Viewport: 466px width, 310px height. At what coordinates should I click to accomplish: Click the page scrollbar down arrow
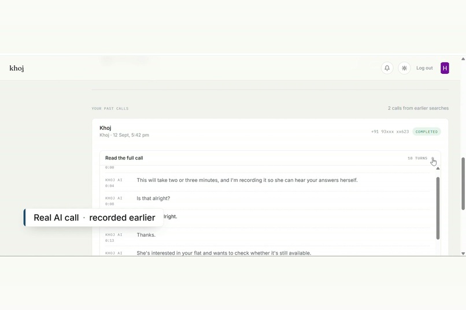(463, 253)
